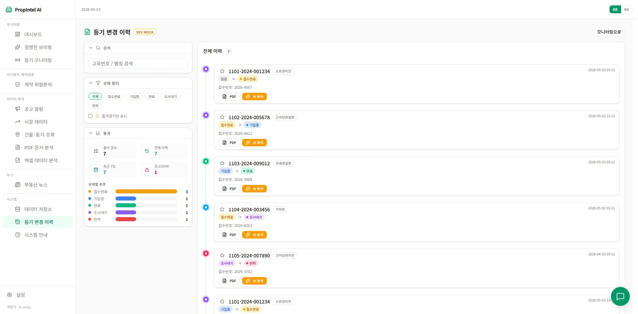Open the 대시보드 dashboard sidebar item
The image size is (638, 314).
38,34
